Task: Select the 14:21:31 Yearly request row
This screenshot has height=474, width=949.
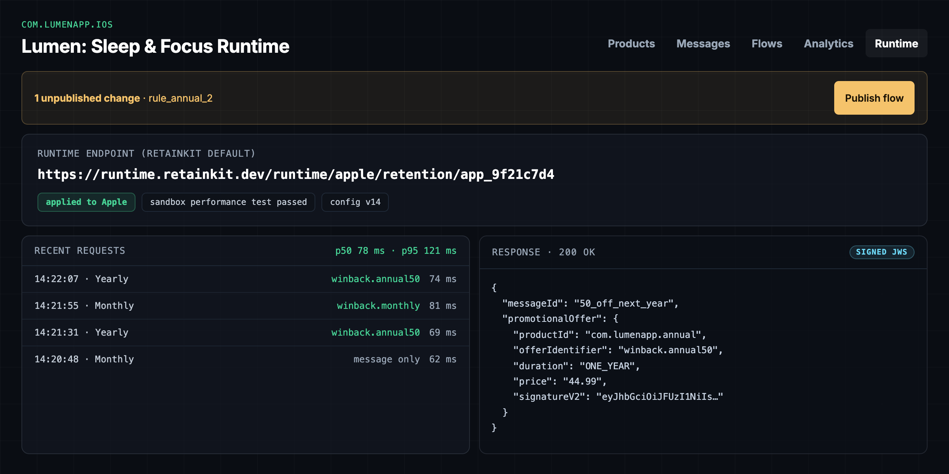Action: pos(245,333)
